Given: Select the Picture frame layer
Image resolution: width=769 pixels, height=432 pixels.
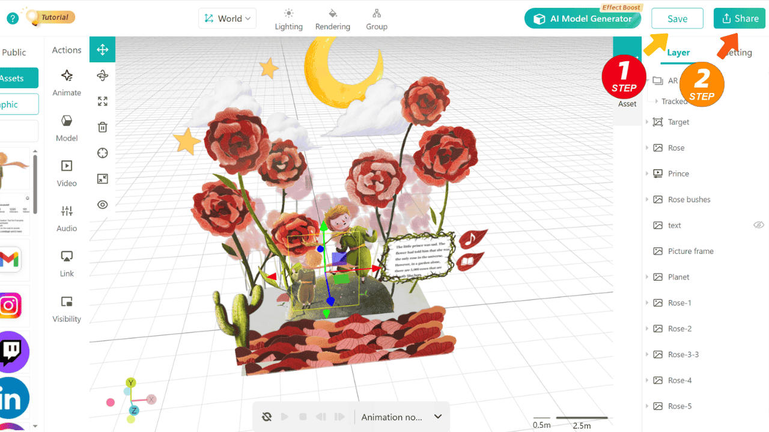Looking at the screenshot, I should point(690,251).
